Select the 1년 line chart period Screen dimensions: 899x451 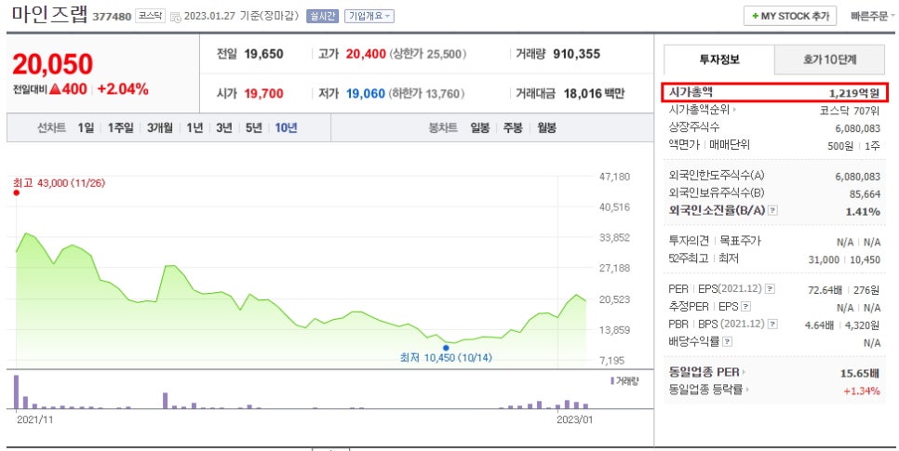[x=195, y=127]
